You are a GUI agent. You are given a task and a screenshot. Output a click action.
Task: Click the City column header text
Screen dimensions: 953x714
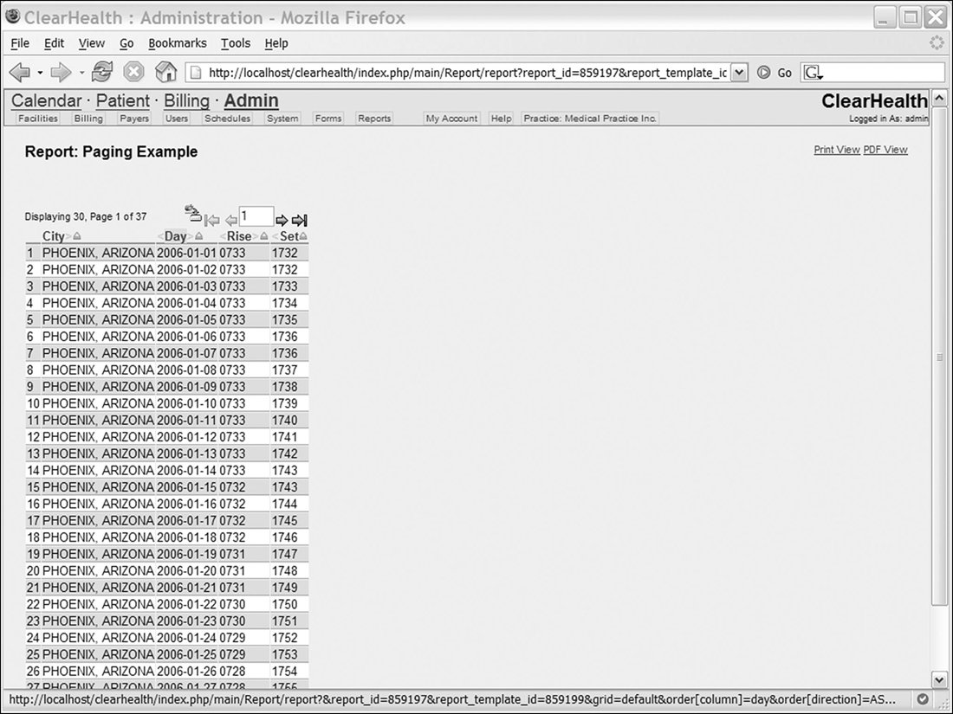54,236
